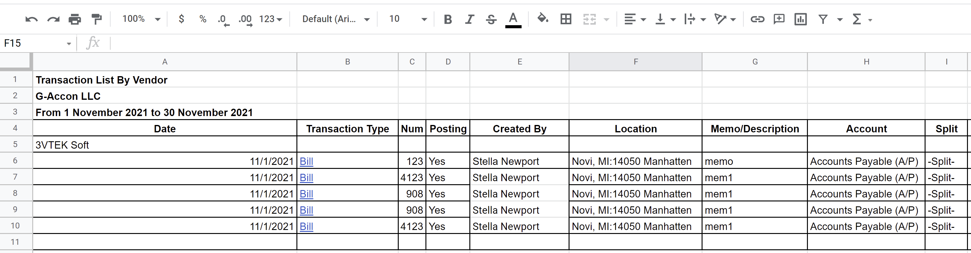The image size is (971, 253).
Task: Open the zoom 100% dropdown
Action: (x=141, y=19)
